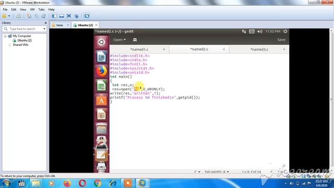
Task: Open the File menu
Action: point(5,9)
